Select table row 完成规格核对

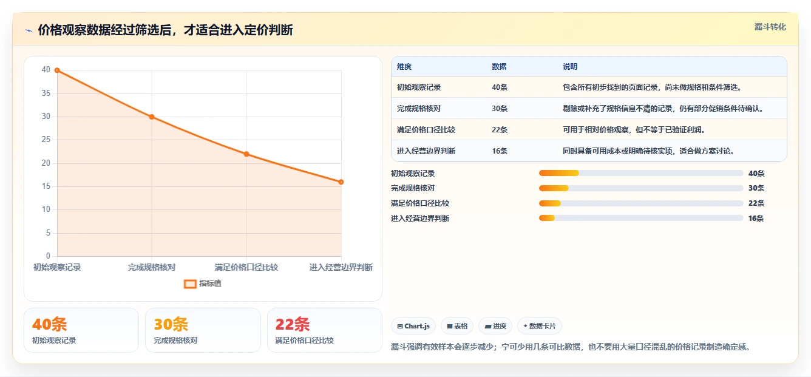point(589,109)
